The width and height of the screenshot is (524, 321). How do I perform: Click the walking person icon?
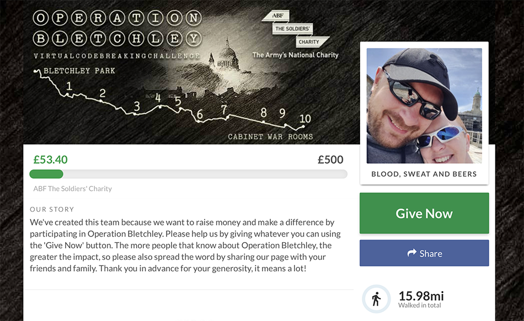(376, 298)
